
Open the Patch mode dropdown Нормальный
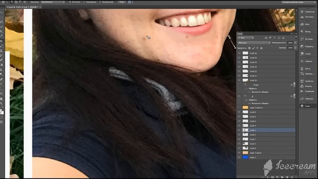pyautogui.click(x=53, y=2)
